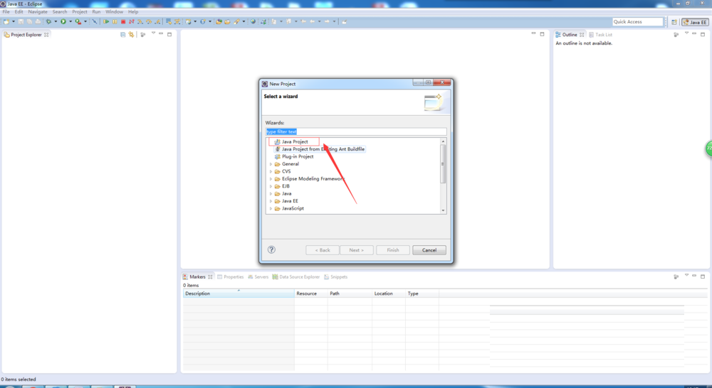This screenshot has height=388, width=712.
Task: Expand the Java EE wizard folder
Action: click(271, 201)
